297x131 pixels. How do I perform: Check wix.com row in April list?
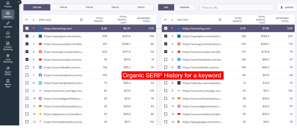[x=27, y=90]
